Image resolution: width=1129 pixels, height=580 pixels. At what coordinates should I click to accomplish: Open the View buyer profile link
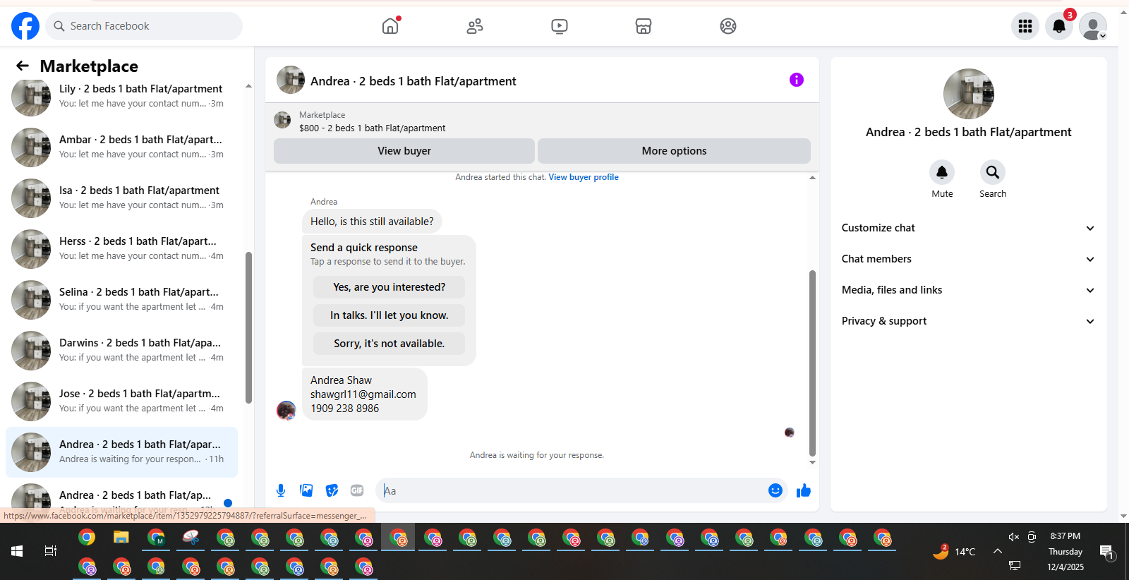point(584,177)
